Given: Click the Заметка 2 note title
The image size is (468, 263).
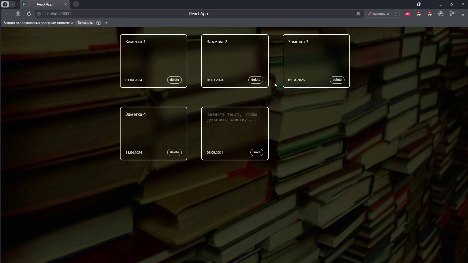Looking at the screenshot, I should click(x=217, y=42).
